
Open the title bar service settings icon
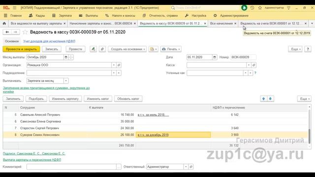(x=289, y=8)
